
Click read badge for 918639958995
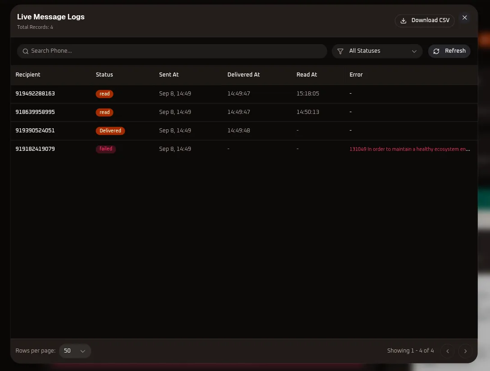pos(104,113)
